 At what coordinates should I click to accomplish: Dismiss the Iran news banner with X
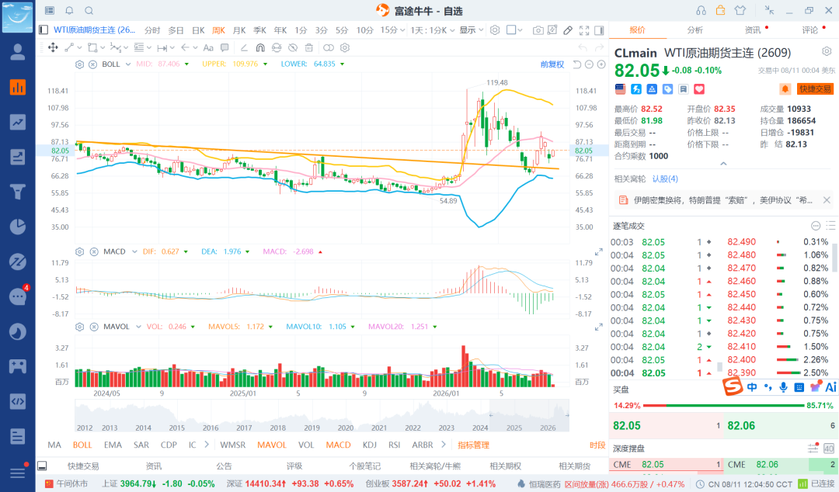tap(826, 200)
